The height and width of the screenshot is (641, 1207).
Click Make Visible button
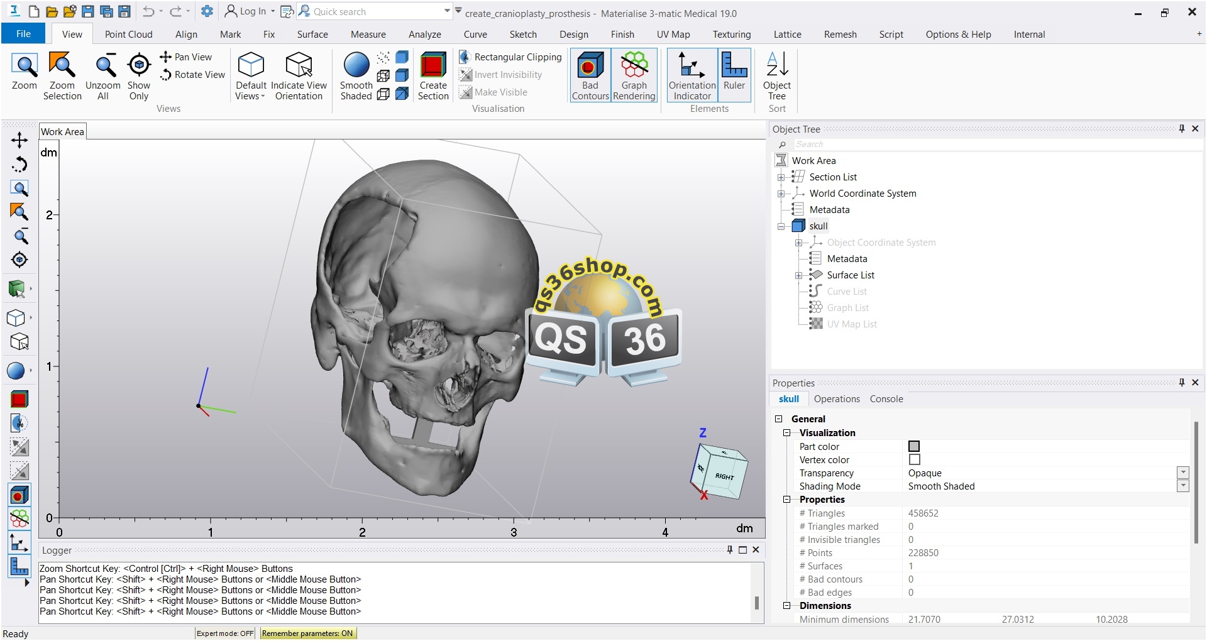coord(493,92)
